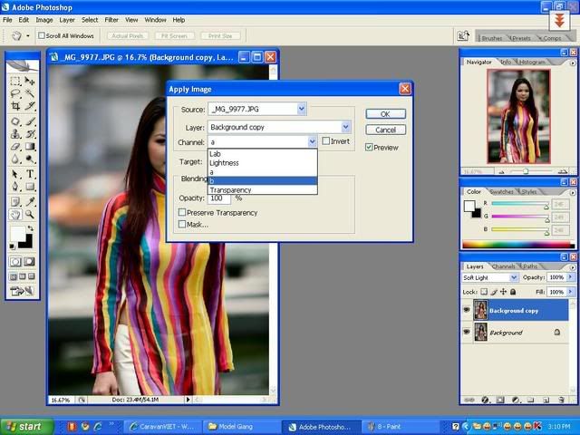Open the Source dropdown

click(x=302, y=109)
